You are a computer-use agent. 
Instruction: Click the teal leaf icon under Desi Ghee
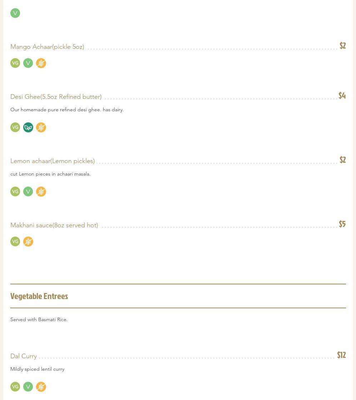(x=28, y=127)
